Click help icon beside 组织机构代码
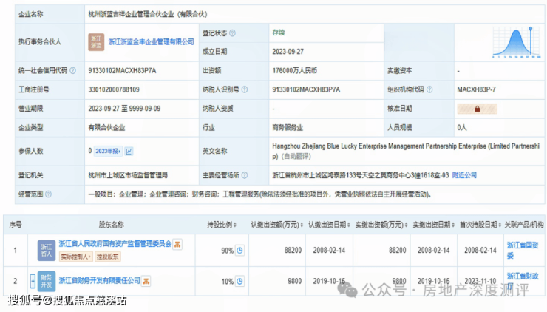This screenshot has width=547, height=312. point(429,89)
